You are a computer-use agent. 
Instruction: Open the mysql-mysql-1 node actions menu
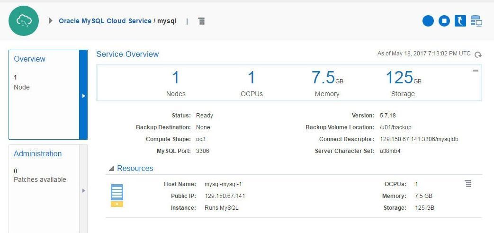[468, 184]
